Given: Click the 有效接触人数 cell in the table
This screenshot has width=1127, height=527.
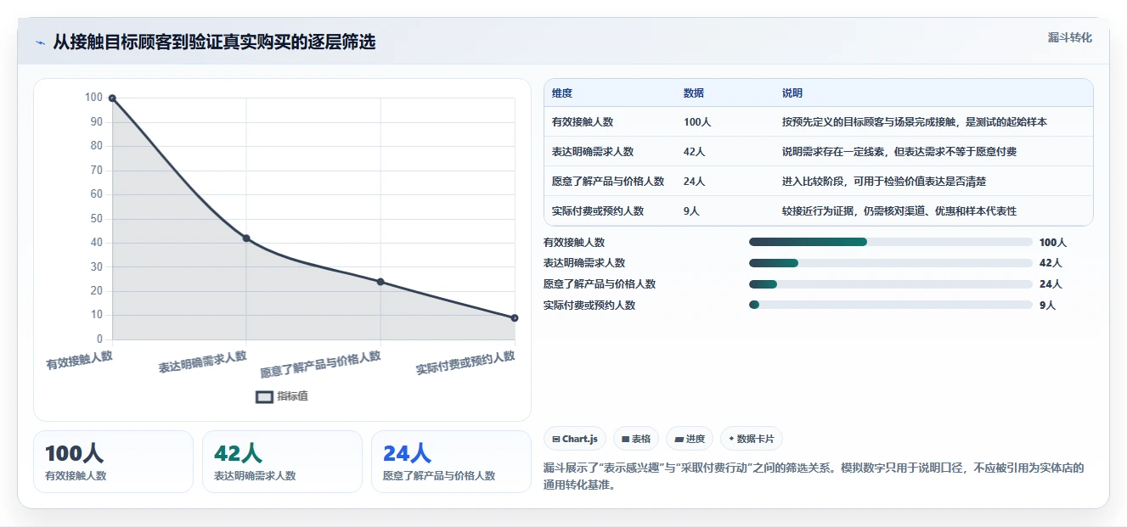Looking at the screenshot, I should pyautogui.click(x=583, y=122).
